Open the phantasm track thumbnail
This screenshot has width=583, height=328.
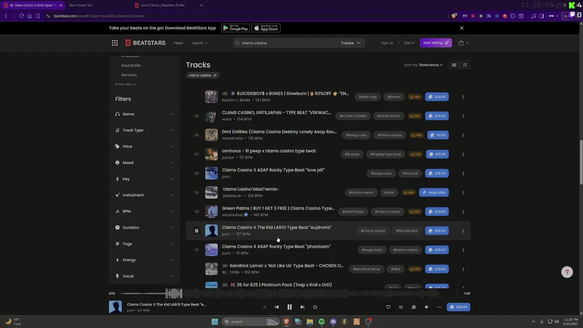click(x=211, y=250)
